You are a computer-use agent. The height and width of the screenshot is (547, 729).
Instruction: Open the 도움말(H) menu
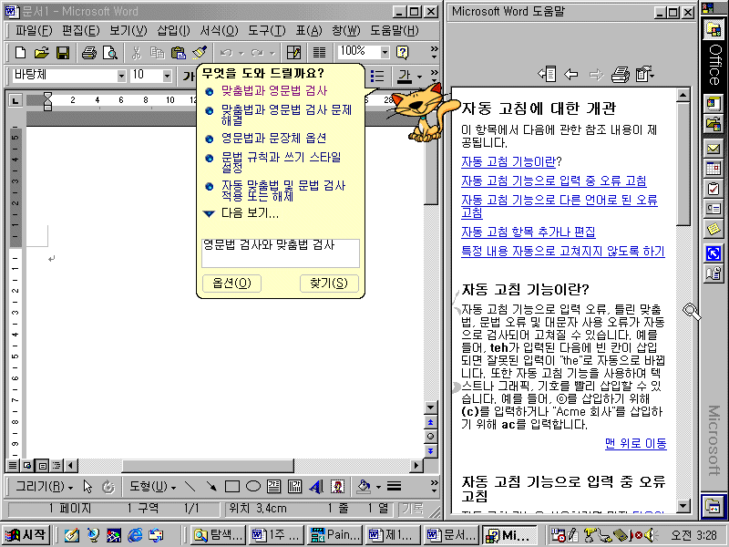395,31
